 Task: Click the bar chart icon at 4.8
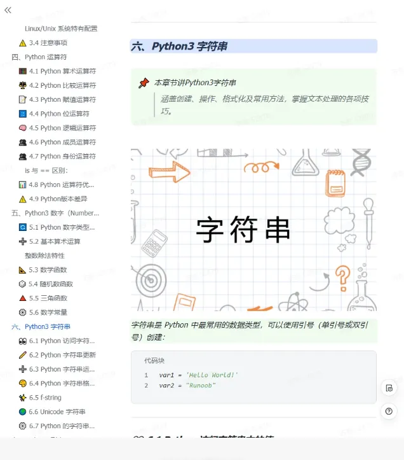pos(23,185)
